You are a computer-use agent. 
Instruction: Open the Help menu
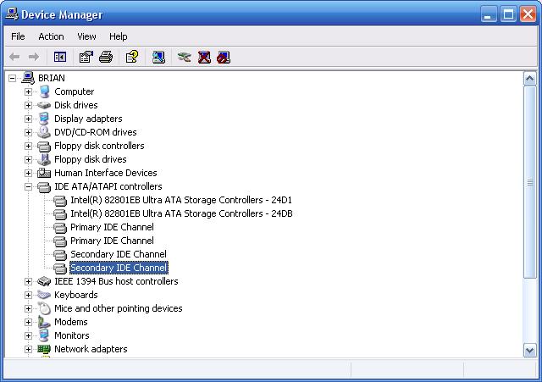click(119, 36)
